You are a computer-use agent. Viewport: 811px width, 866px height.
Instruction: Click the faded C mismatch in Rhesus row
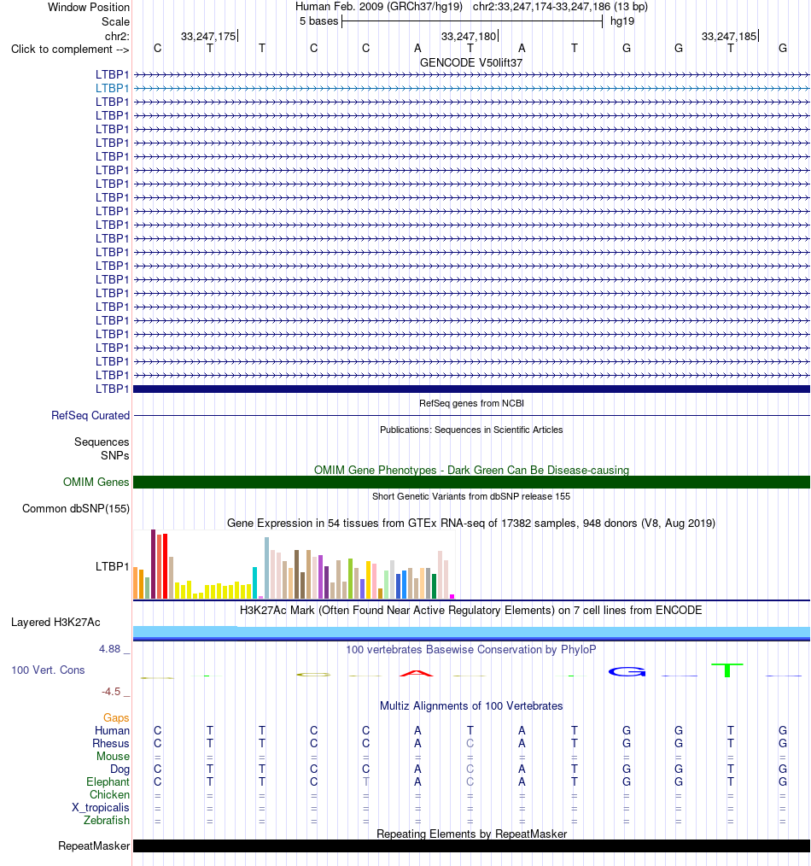470,743
